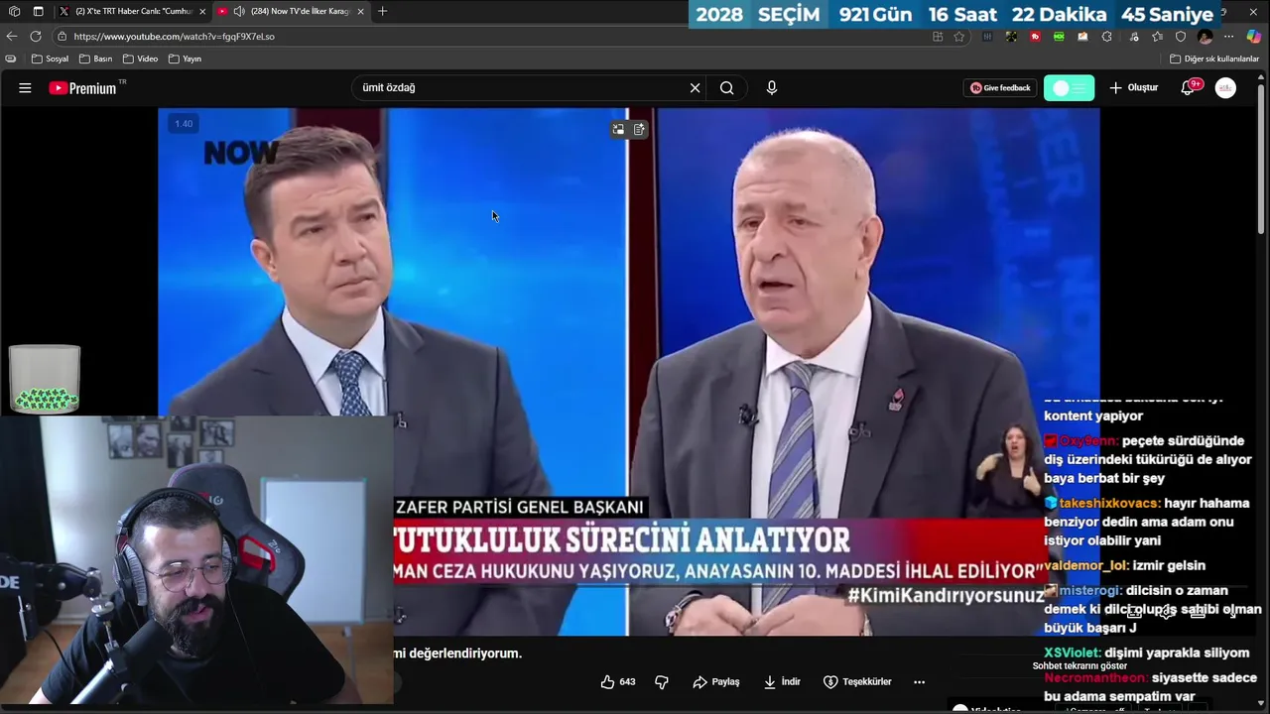Open Diğer sık kullanılanlar folder

pyautogui.click(x=1214, y=59)
